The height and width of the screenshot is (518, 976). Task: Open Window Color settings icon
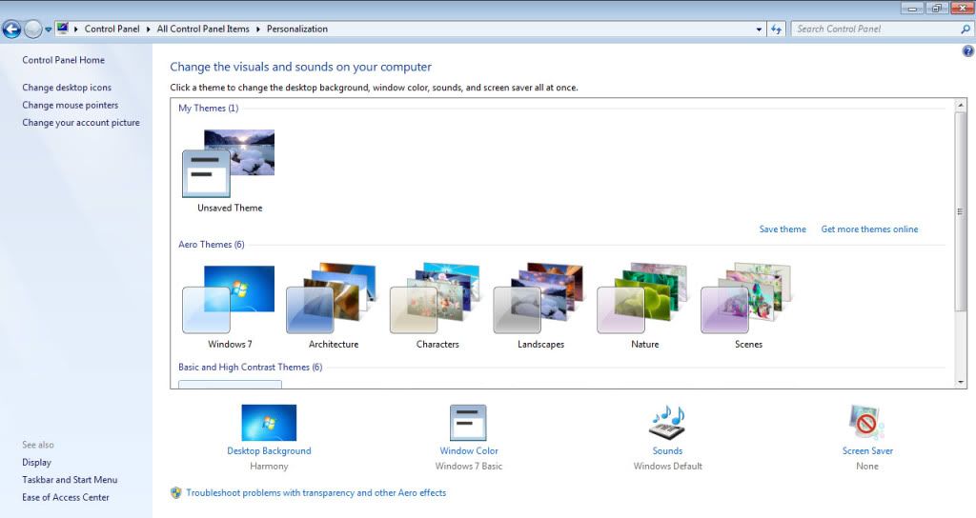coord(468,423)
